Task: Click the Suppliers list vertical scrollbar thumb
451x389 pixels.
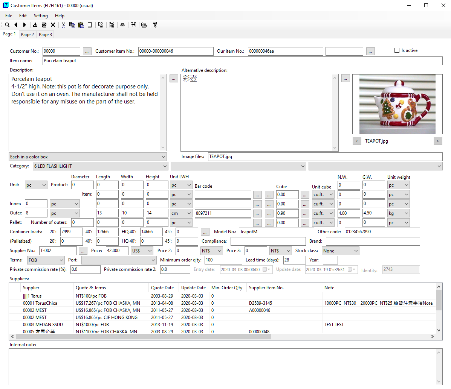Action: coord(439,300)
